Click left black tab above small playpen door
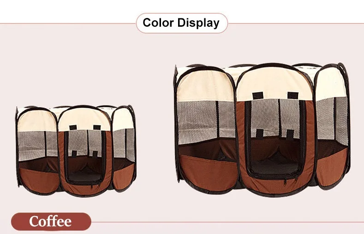364x234 pixels. 73,128
